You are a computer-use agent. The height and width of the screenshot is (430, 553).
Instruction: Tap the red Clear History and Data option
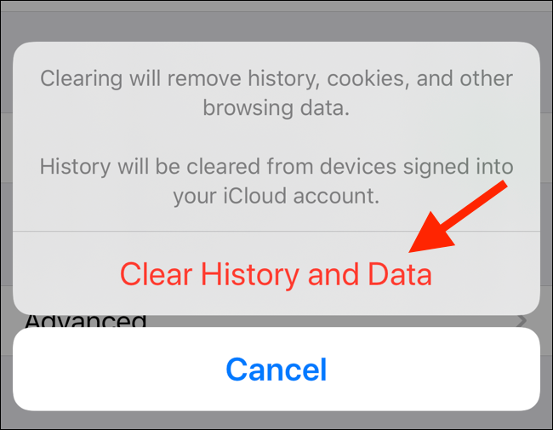276,274
